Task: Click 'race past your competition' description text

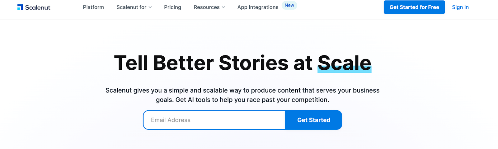Action: pyautogui.click(x=288, y=100)
